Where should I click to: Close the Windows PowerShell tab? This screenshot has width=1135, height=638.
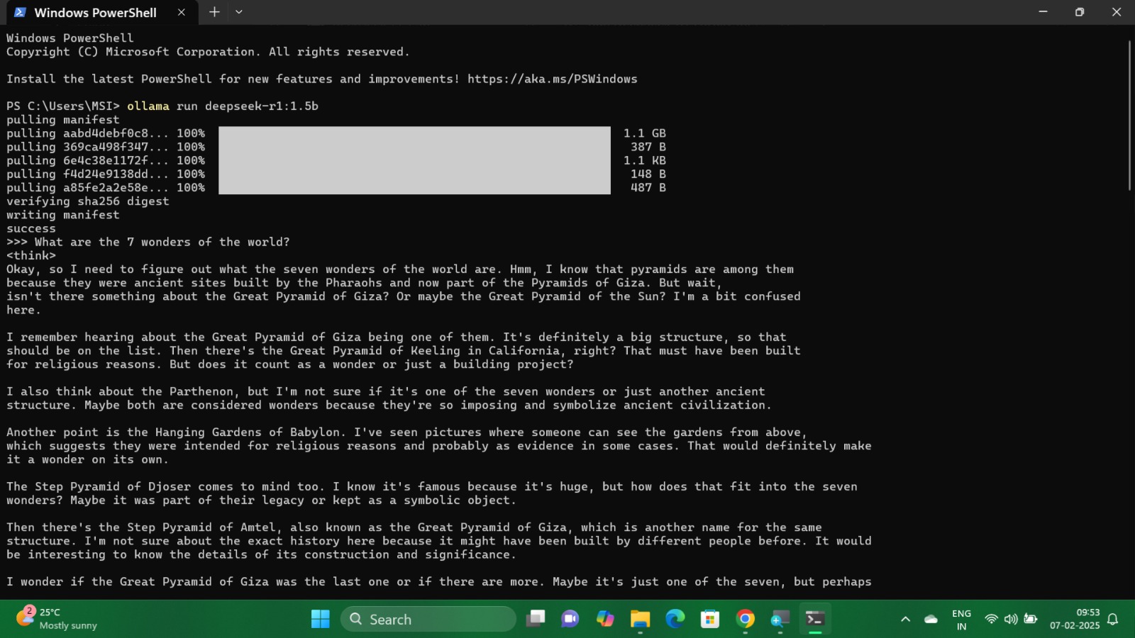(x=182, y=12)
